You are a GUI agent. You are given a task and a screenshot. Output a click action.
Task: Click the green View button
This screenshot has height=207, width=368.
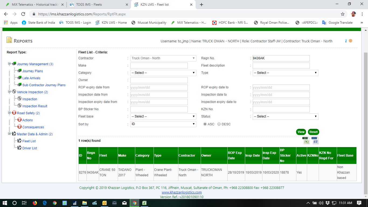(301, 132)
